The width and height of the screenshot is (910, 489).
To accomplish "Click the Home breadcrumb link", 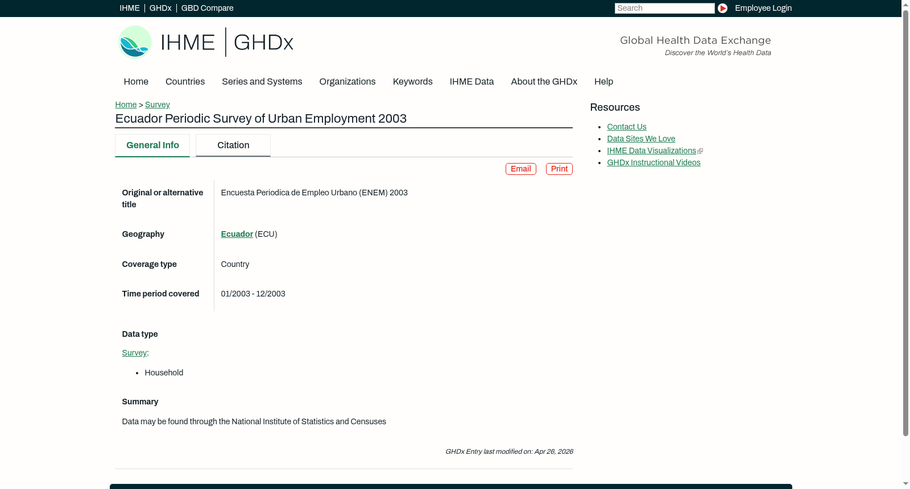I will pos(126,105).
